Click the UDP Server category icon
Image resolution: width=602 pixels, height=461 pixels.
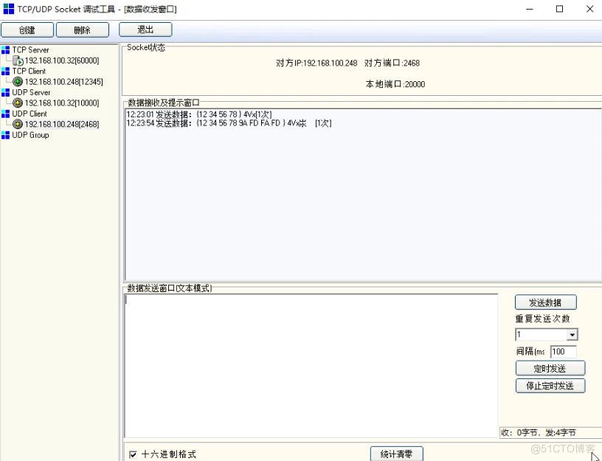(x=7, y=93)
